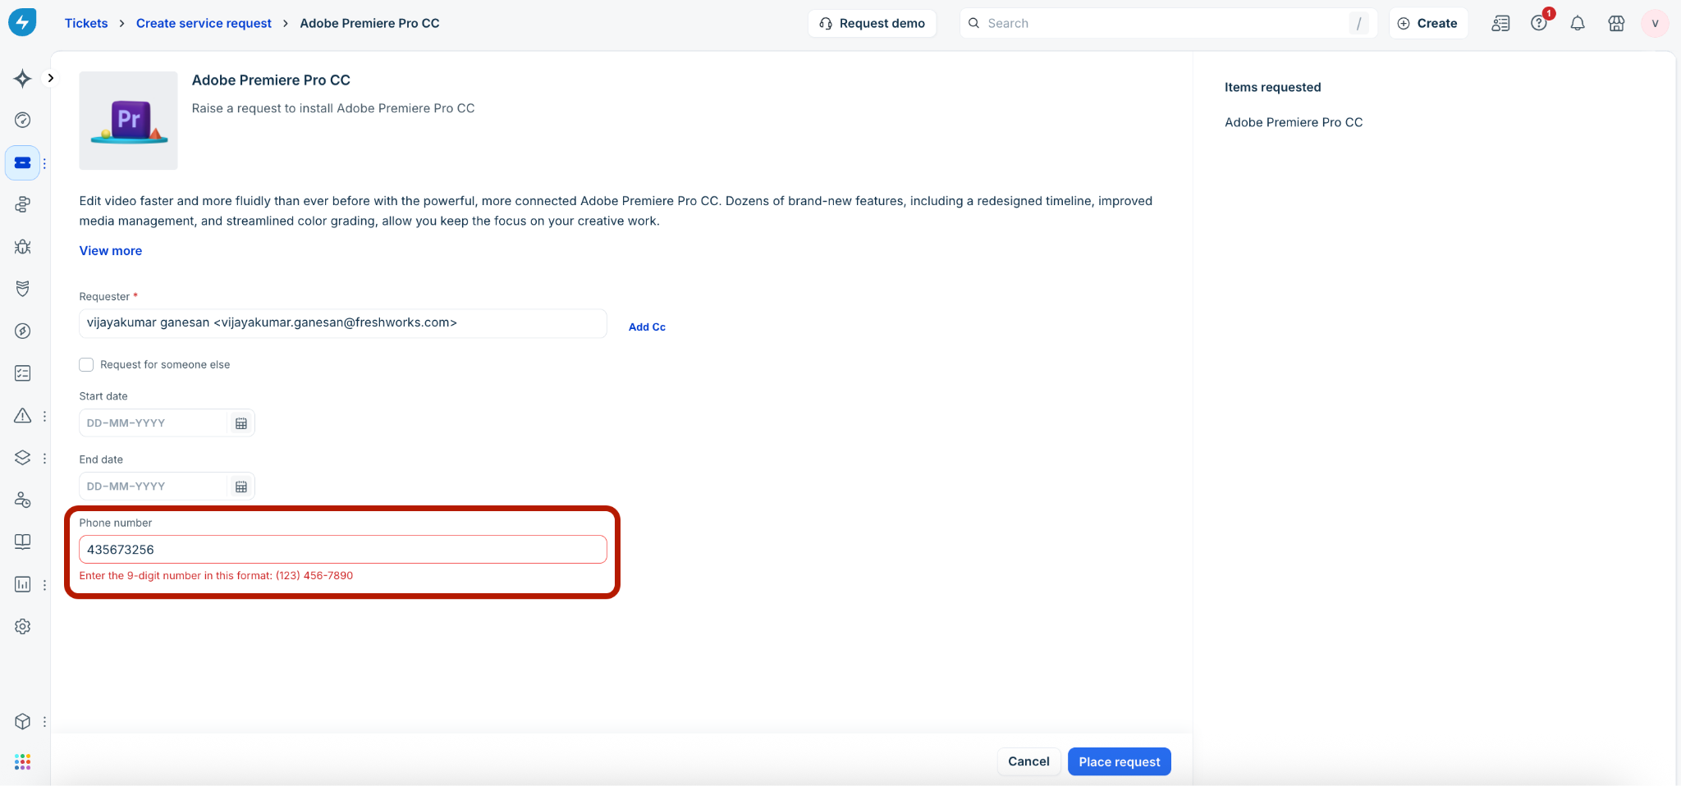Expand description with View more link
Viewport: 1681px width, 786px height.
[x=111, y=251]
